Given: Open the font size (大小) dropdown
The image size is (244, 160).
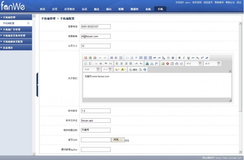Looking at the screenshot, I should pos(107,69).
